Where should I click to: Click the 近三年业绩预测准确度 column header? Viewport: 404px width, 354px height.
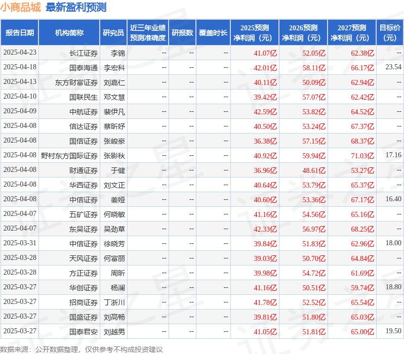(x=148, y=32)
